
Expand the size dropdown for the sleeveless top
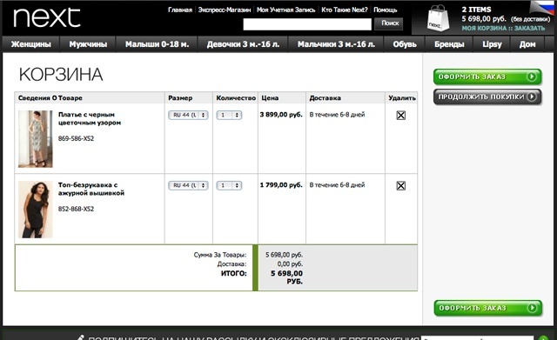(x=188, y=185)
